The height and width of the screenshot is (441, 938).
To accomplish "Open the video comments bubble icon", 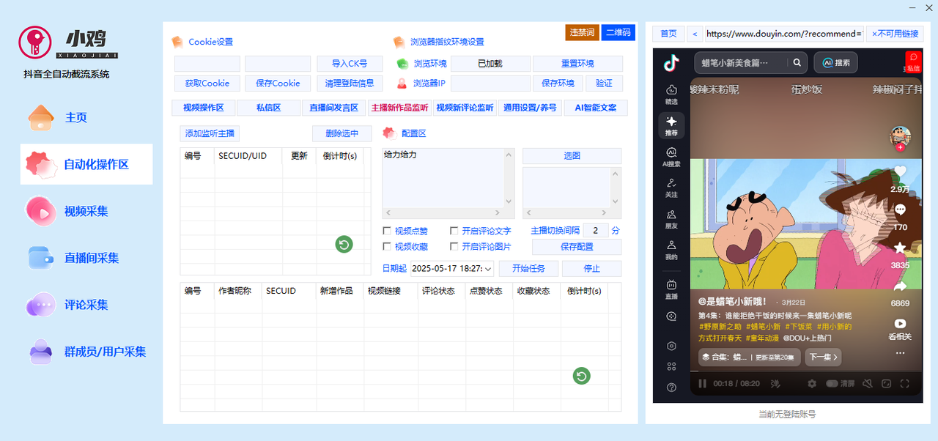I will click(900, 210).
